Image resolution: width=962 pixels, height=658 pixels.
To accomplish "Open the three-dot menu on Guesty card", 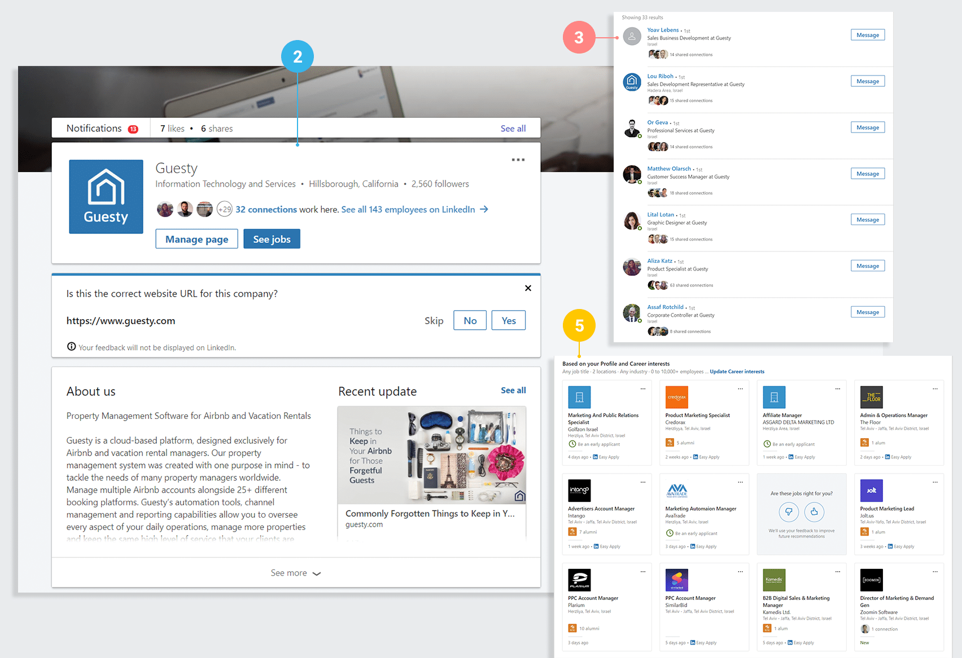I will 518,160.
